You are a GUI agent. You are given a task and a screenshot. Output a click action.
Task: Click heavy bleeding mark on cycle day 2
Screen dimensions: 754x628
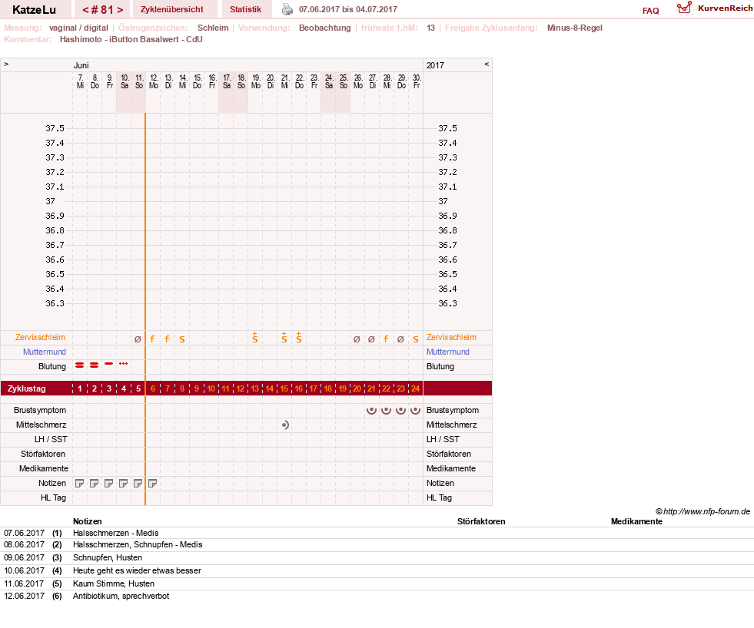(x=95, y=365)
